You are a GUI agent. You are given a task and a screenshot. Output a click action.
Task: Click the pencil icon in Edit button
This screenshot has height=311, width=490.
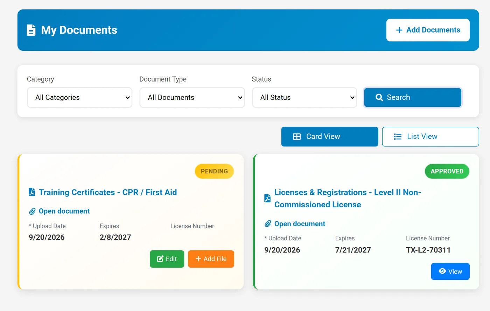coord(160,259)
